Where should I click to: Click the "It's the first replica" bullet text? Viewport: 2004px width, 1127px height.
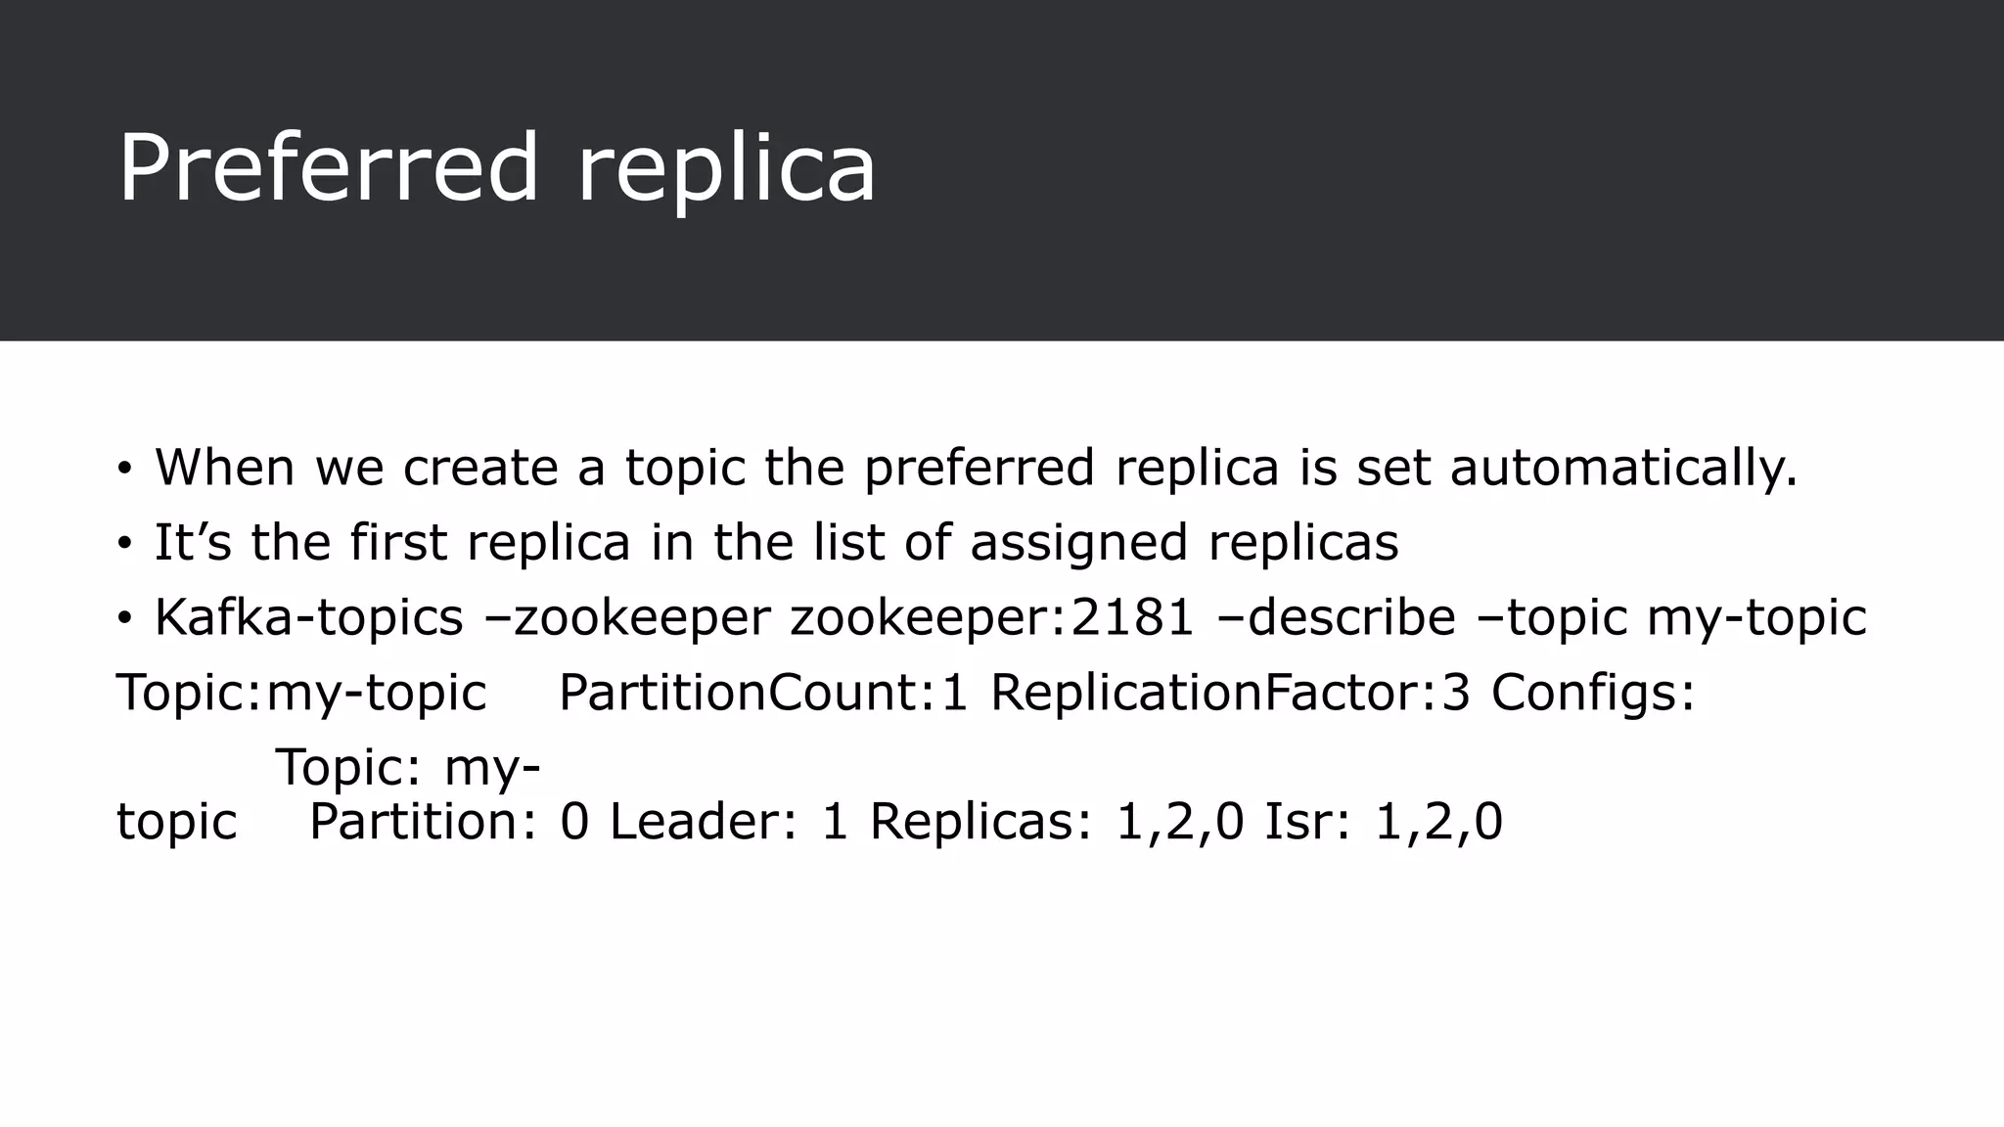click(x=391, y=542)
